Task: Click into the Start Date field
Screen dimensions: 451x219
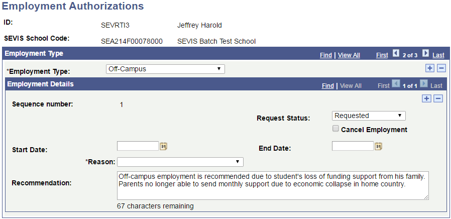Action: click(x=138, y=146)
